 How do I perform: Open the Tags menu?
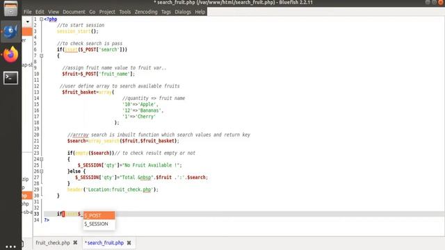click(x=166, y=12)
